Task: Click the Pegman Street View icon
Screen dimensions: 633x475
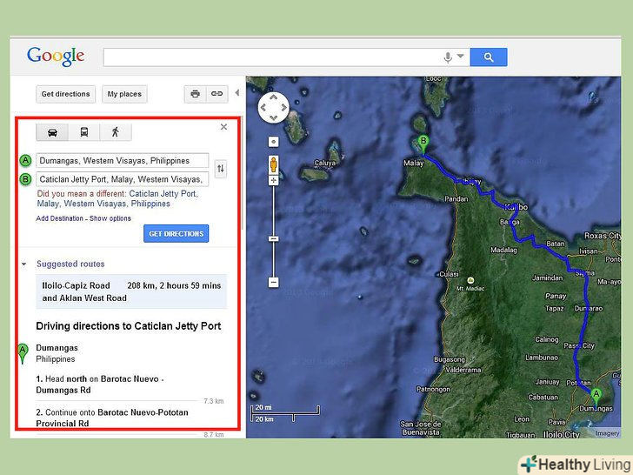Action: [x=273, y=163]
